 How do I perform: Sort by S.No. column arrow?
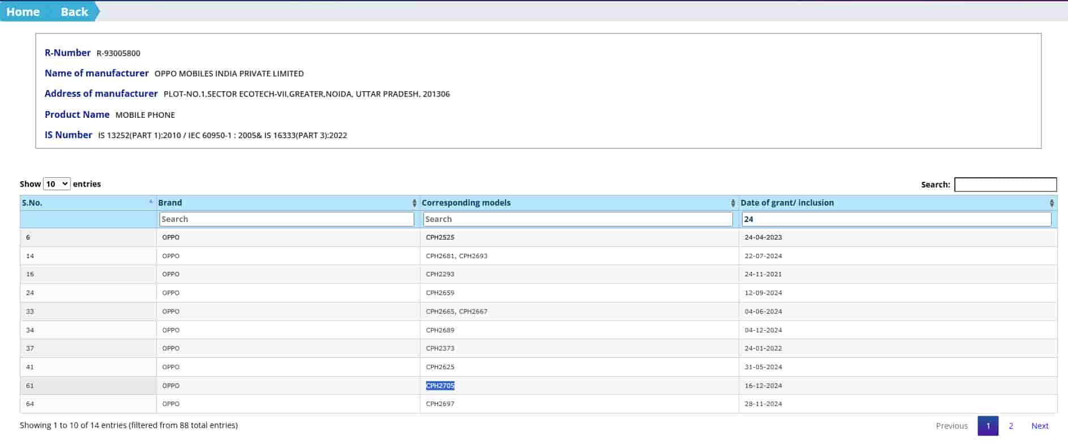(x=151, y=202)
